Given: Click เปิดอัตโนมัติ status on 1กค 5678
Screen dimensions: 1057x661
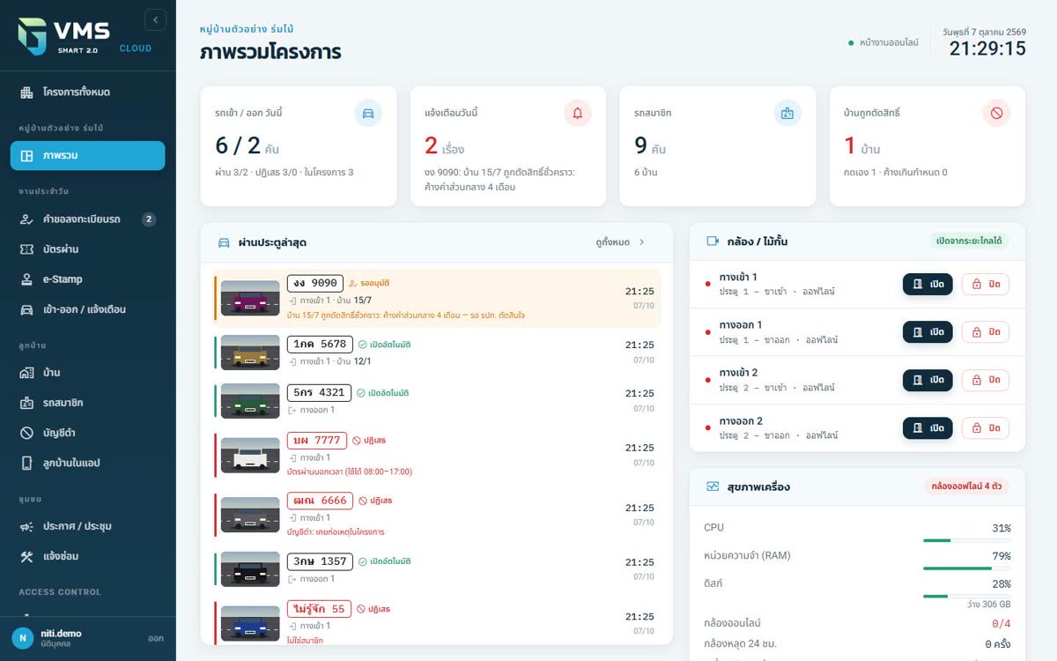Looking at the screenshot, I should [384, 345].
